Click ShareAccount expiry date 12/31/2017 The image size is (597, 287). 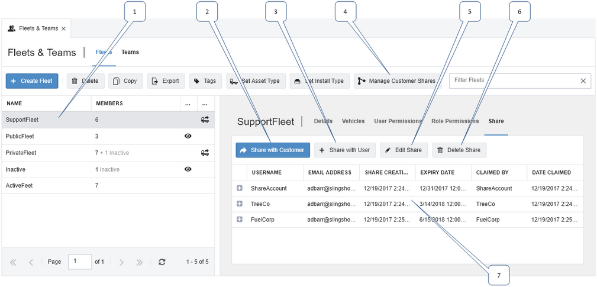pos(443,188)
